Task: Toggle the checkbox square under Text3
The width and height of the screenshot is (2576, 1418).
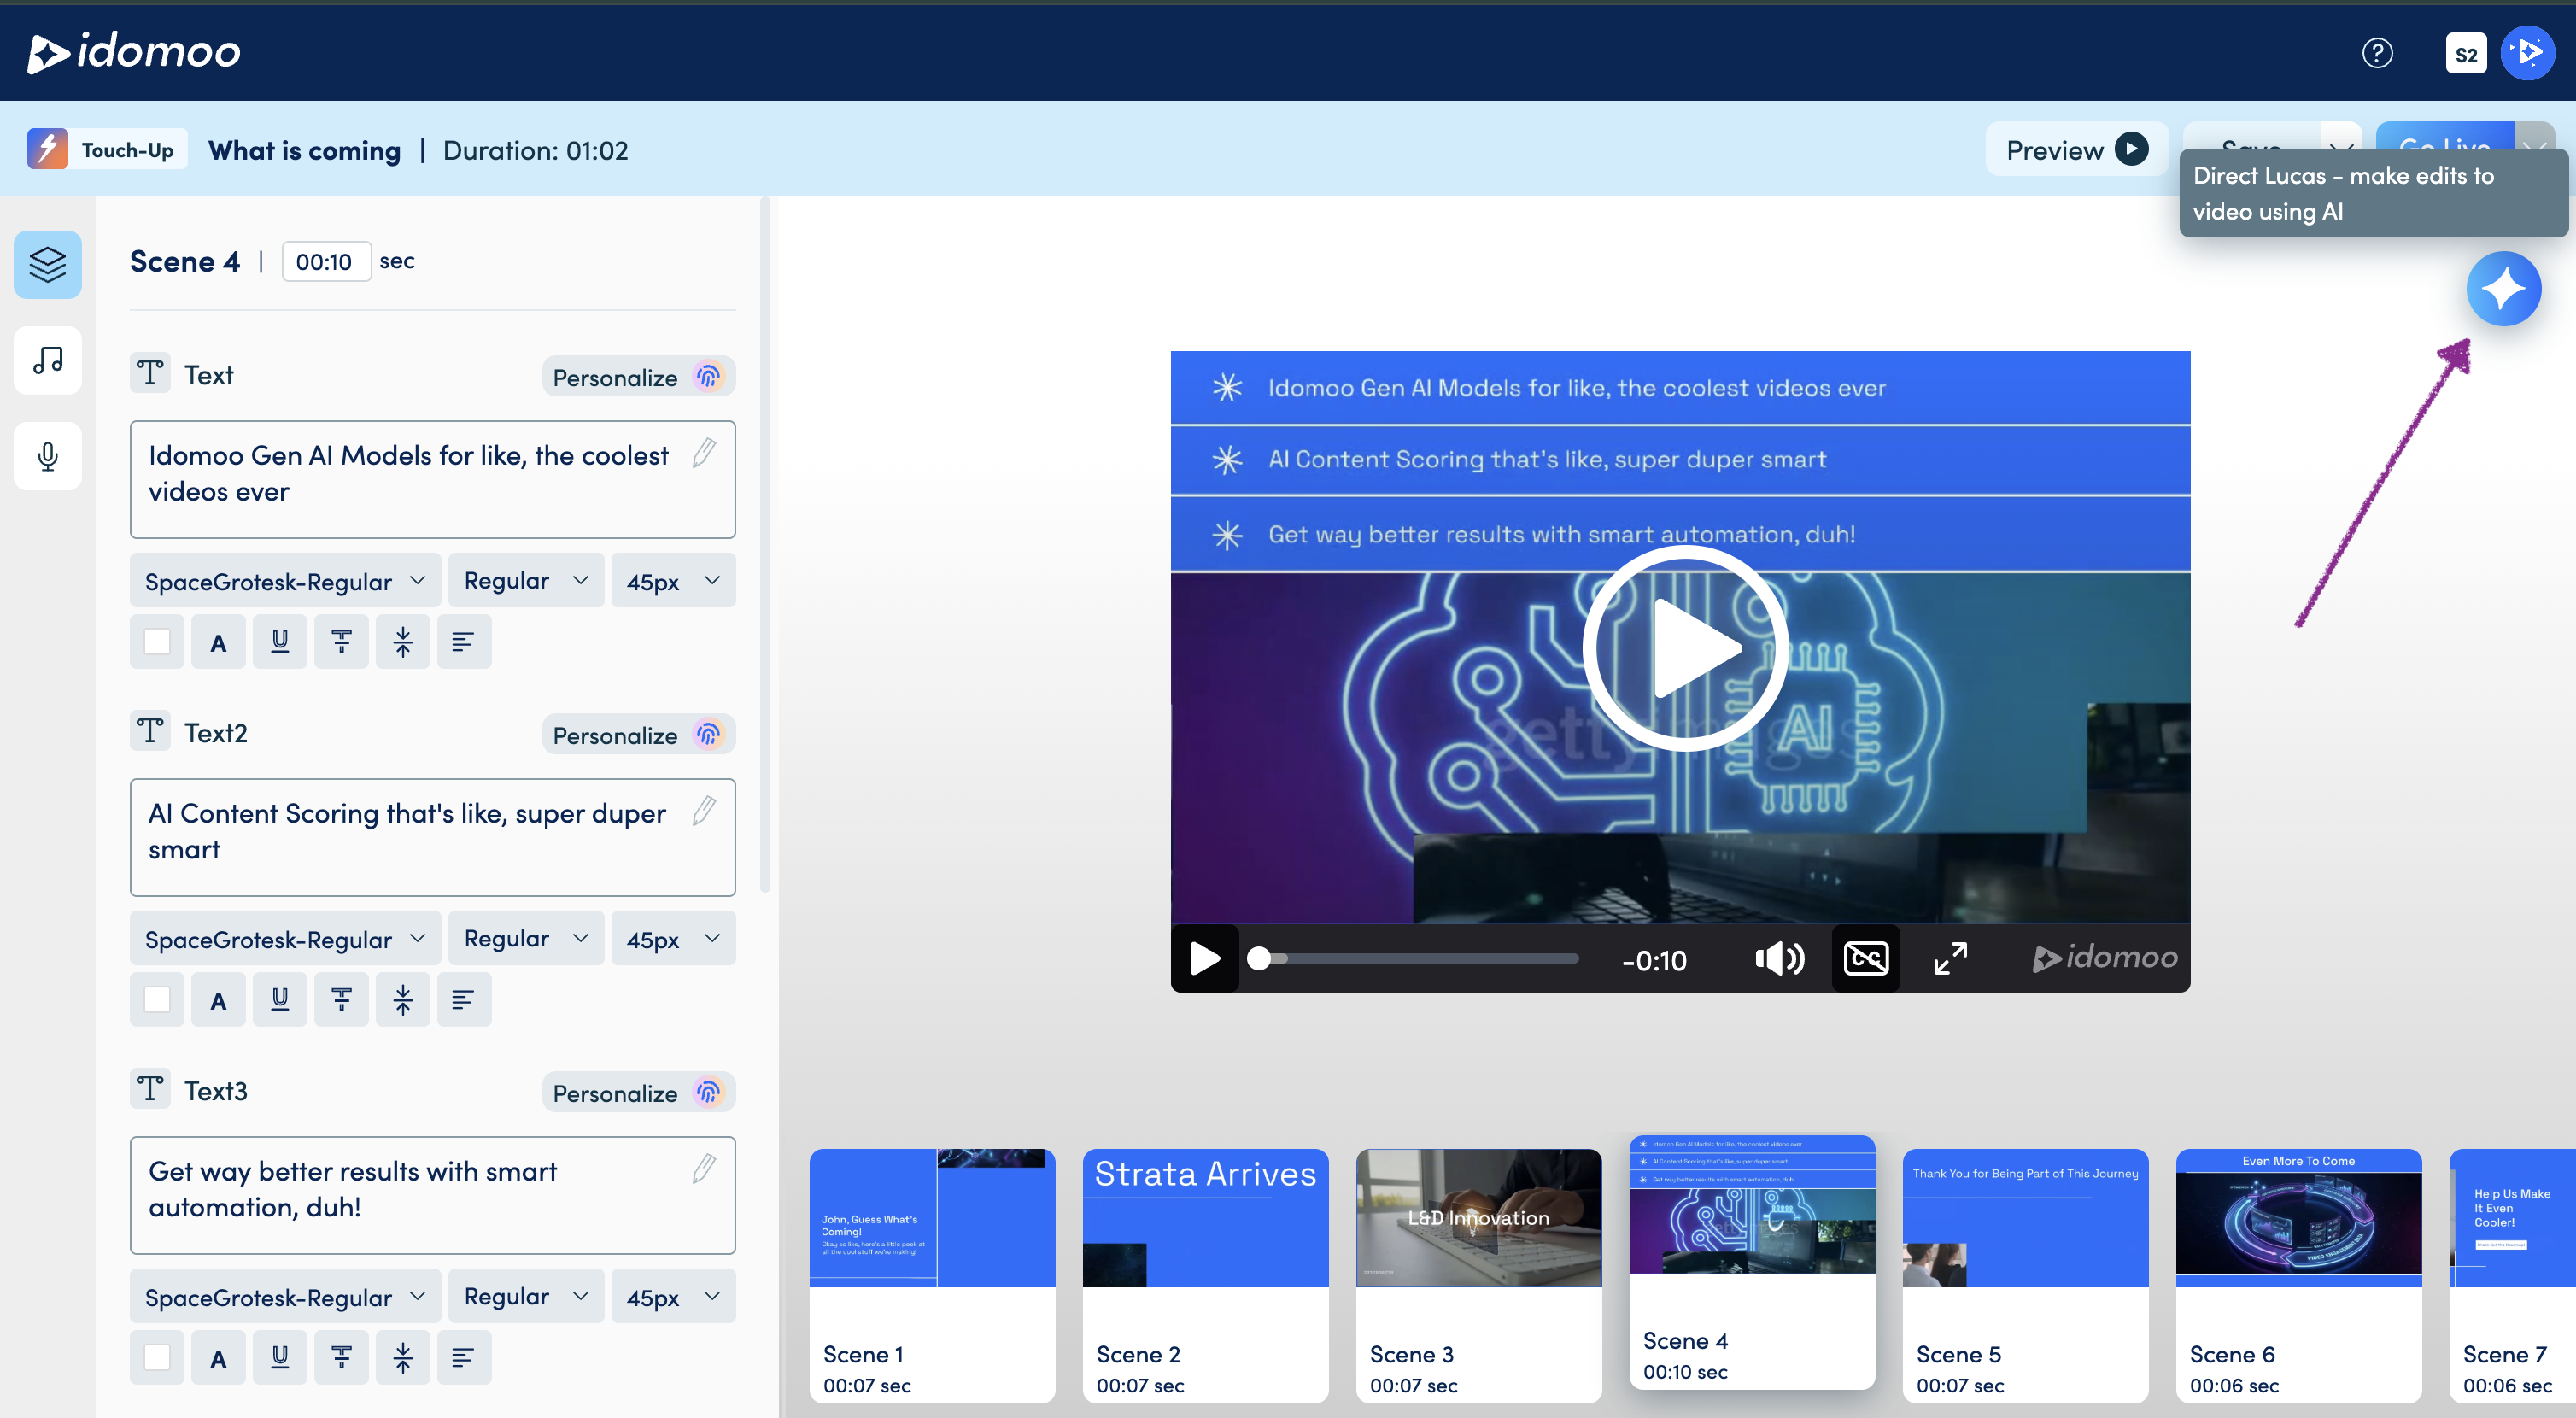Action: coord(157,1357)
